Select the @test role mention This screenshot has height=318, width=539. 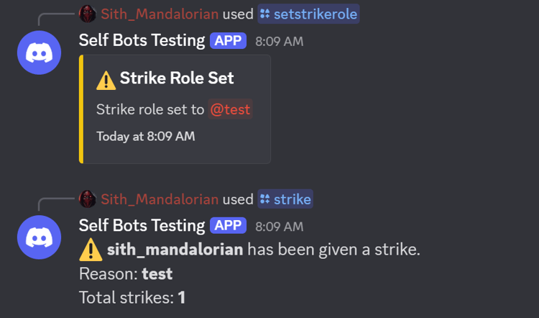pos(230,109)
